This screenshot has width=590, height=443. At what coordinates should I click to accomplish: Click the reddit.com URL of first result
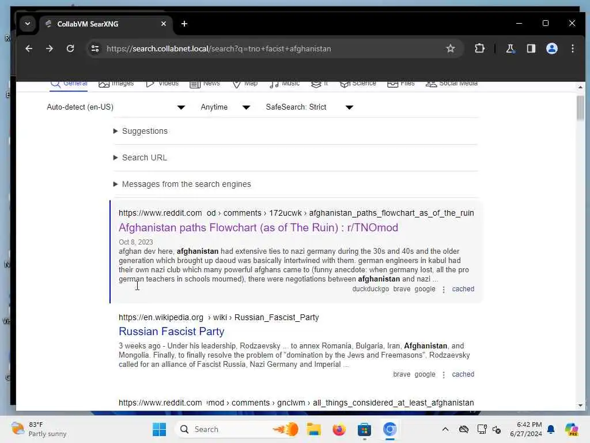pos(296,213)
